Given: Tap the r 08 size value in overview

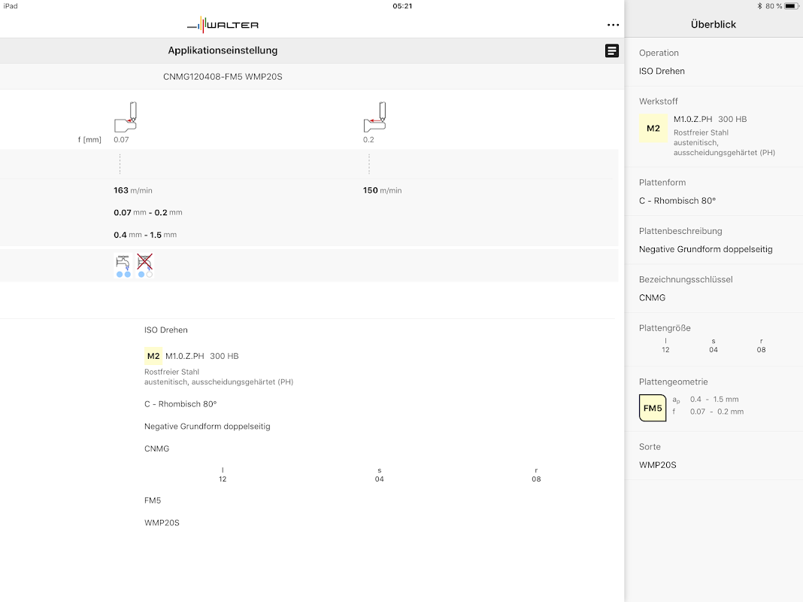Looking at the screenshot, I should coord(762,345).
